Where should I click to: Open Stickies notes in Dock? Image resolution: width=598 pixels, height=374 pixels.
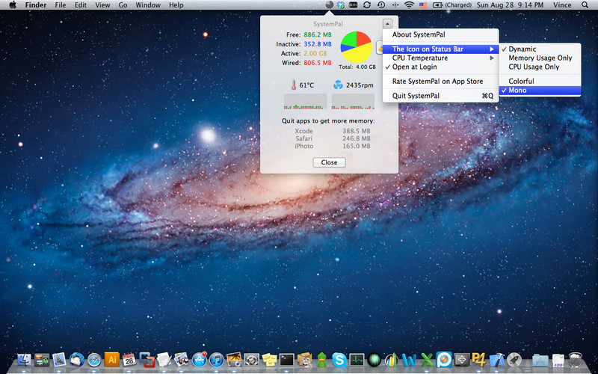(x=269, y=360)
